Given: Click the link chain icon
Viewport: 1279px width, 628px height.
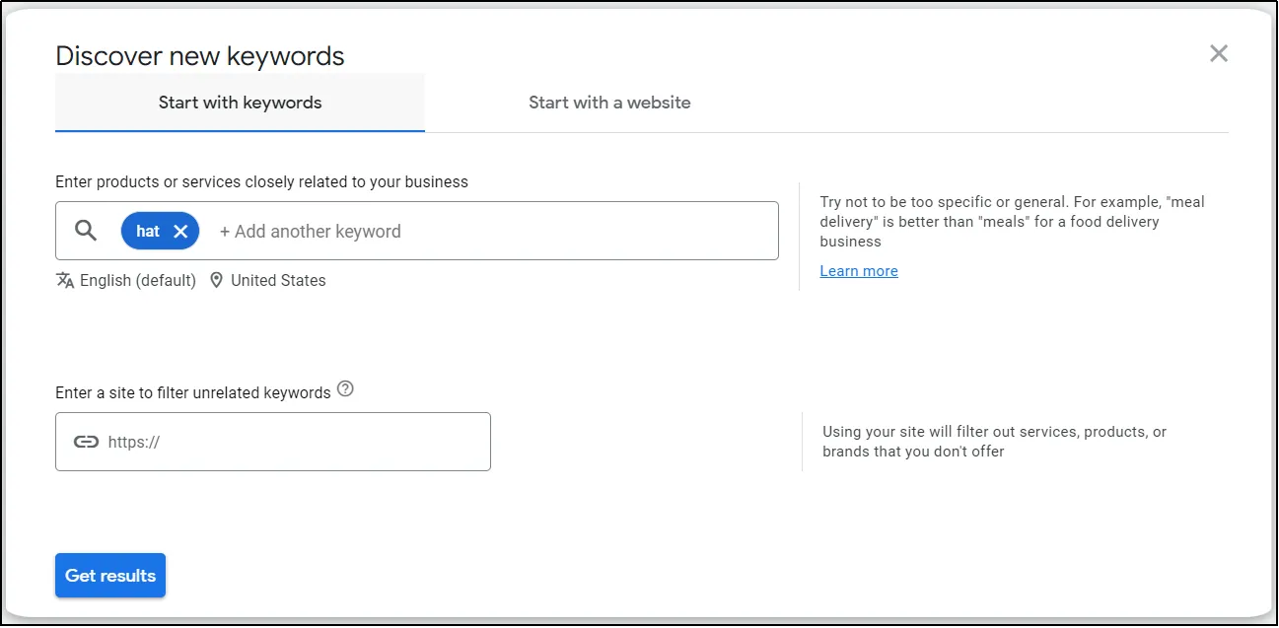Looking at the screenshot, I should pyautogui.click(x=87, y=442).
